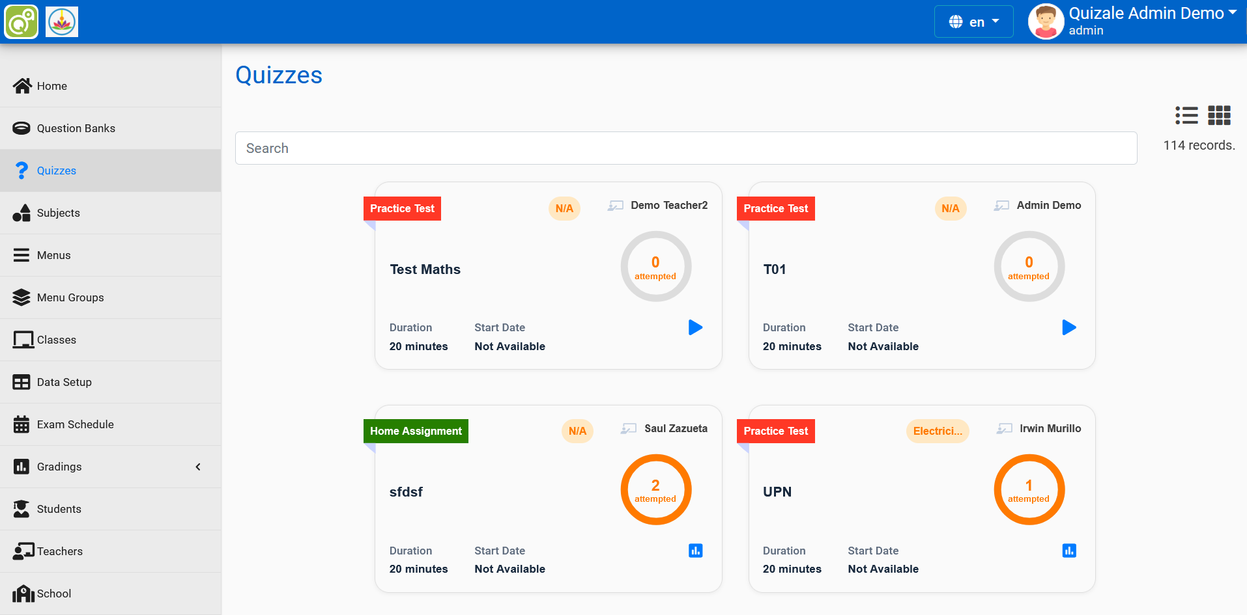Switch to list view layout
This screenshot has width=1247, height=615.
(1186, 115)
